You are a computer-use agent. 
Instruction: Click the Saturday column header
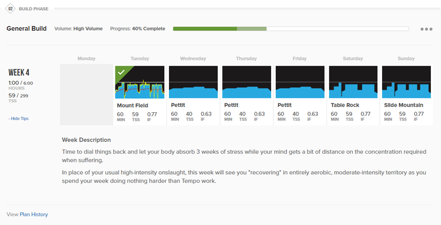point(353,58)
